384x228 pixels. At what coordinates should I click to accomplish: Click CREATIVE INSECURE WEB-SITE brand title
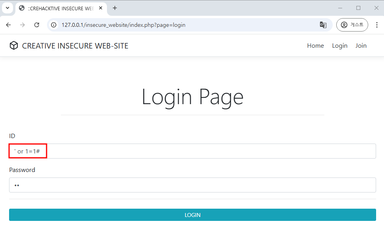pos(75,46)
